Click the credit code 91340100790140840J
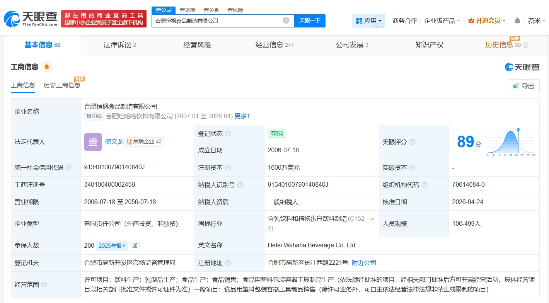This screenshot has width=549, height=303. coord(114,167)
